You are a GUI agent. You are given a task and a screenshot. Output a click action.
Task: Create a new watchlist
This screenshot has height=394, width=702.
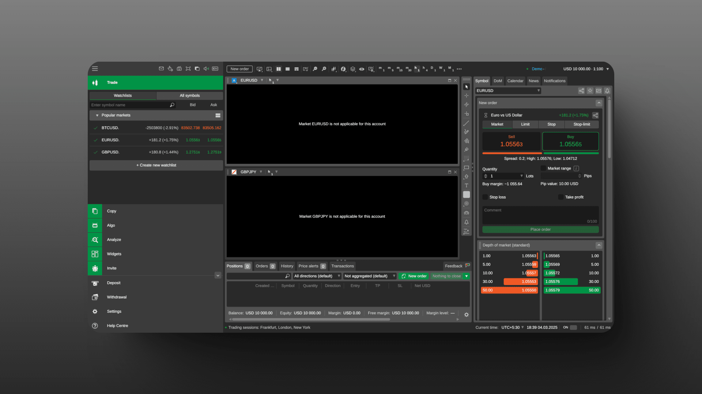(156, 165)
